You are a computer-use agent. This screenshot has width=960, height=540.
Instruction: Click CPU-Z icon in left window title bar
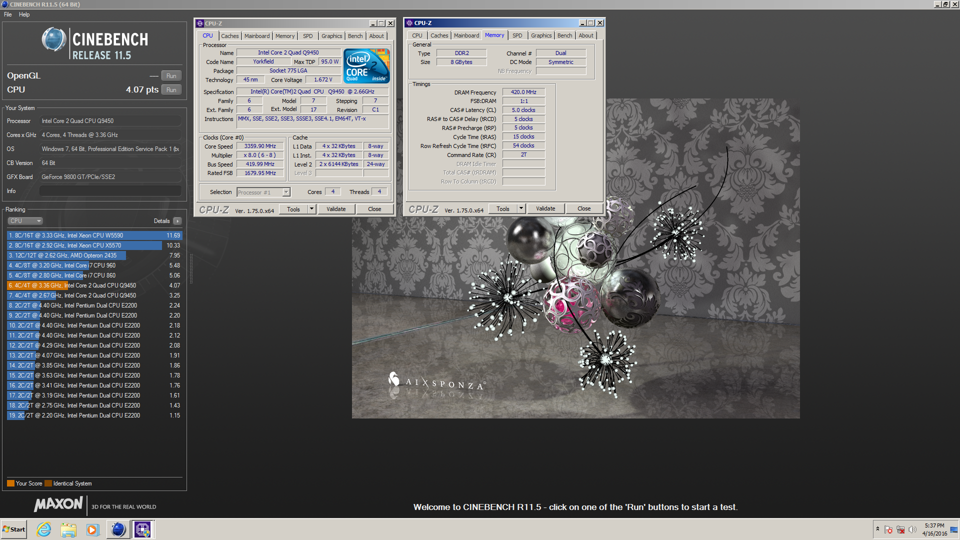tap(200, 23)
